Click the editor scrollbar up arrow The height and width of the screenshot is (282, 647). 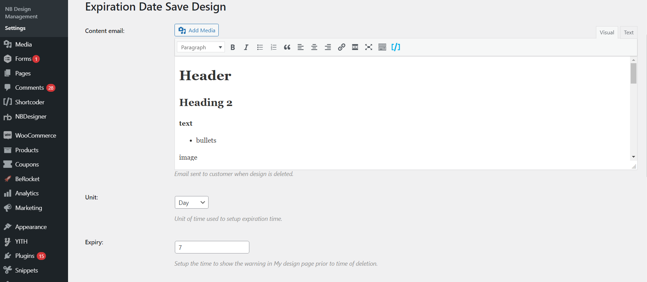point(633,60)
